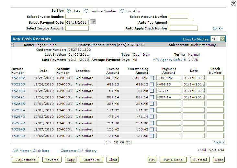This screenshot has height=168, width=237.
Task: Click the Auto Apply Check Number field
Action: 184,28
